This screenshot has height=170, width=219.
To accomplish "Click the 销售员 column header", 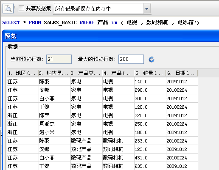I will [x=54, y=73].
